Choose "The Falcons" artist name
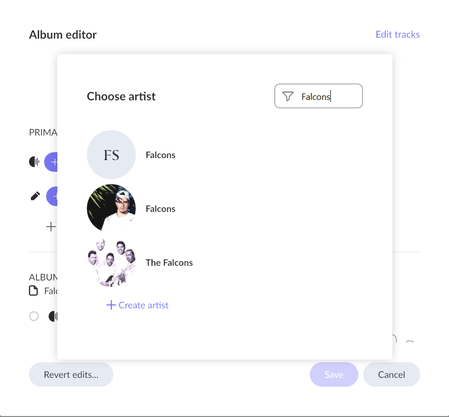 coord(169,262)
